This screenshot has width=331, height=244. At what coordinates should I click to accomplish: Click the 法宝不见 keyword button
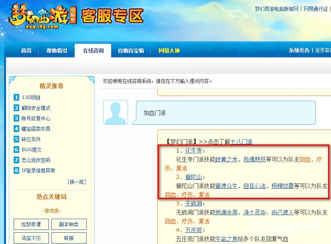31,238
